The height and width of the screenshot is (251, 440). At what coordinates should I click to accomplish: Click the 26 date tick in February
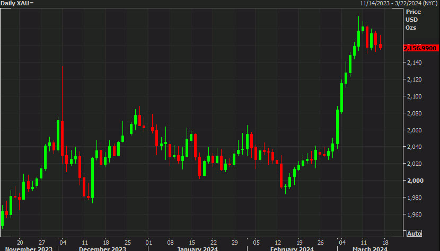point(321,243)
